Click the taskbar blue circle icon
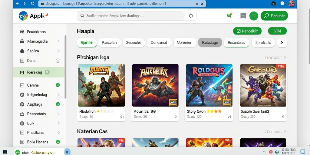 coord(67,152)
